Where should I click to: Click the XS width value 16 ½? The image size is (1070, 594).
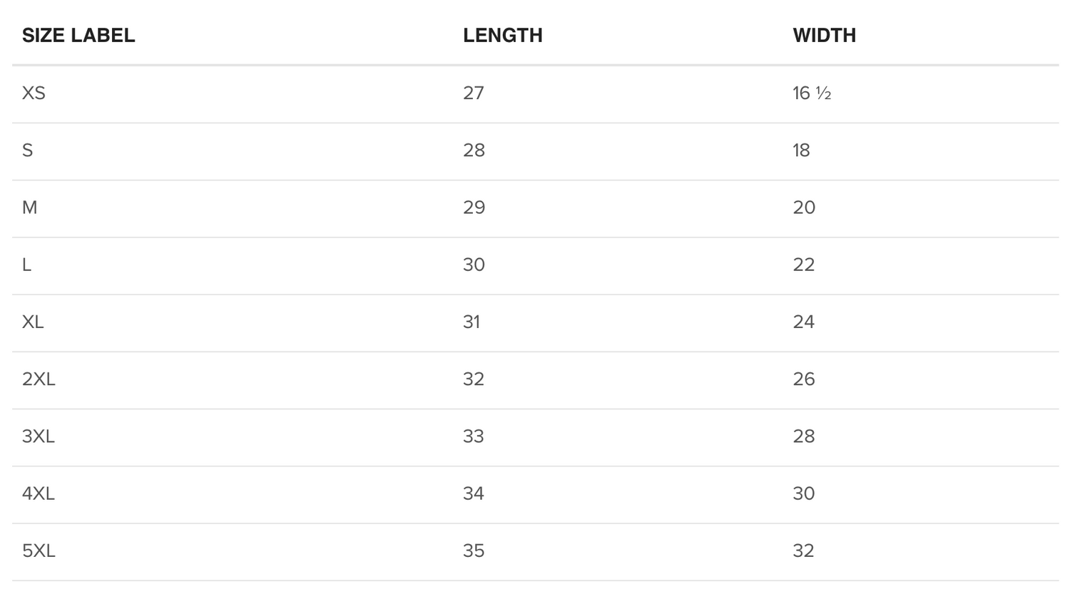point(812,93)
